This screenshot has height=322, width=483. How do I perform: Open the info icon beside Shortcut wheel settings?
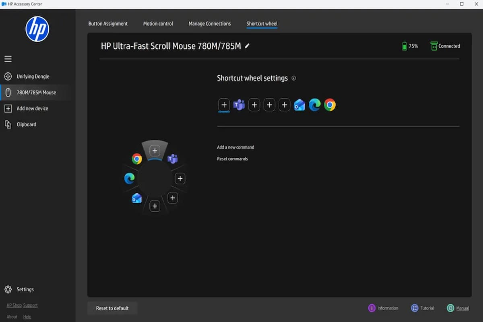[293, 78]
